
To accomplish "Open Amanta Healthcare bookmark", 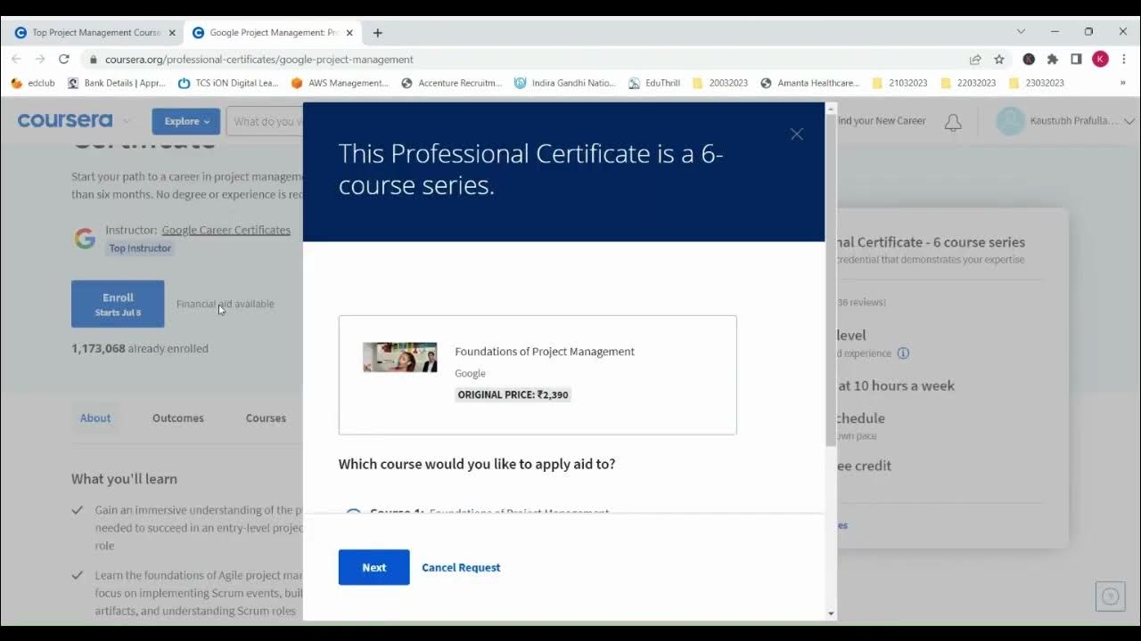I will tap(810, 83).
